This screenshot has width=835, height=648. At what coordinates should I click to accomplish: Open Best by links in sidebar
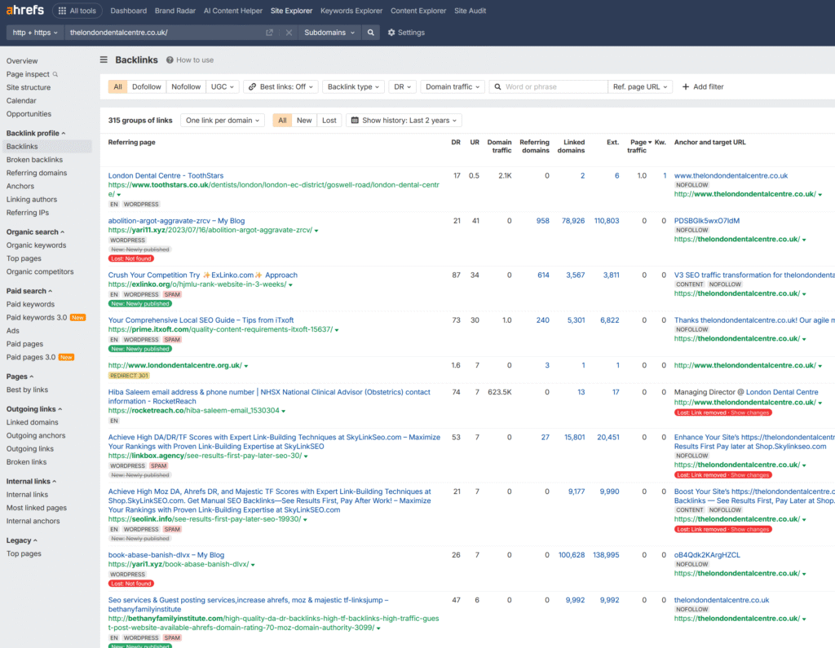tap(27, 390)
